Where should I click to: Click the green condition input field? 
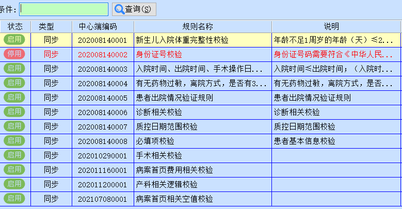63,9
